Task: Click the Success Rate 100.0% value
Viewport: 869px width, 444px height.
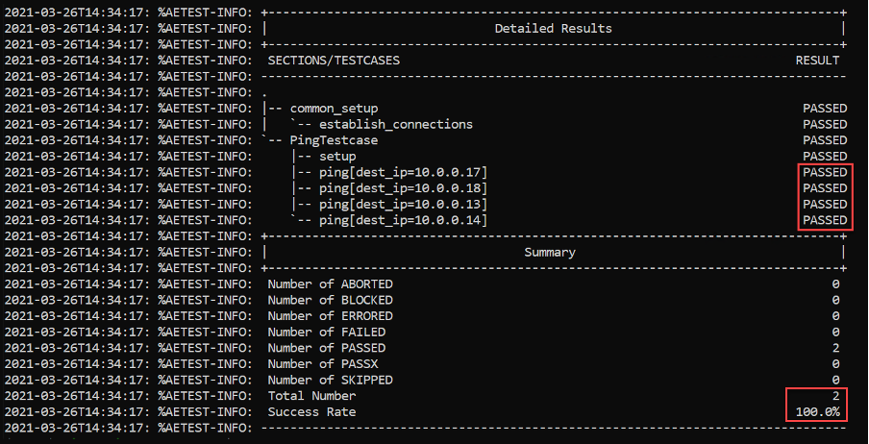Action: click(817, 412)
